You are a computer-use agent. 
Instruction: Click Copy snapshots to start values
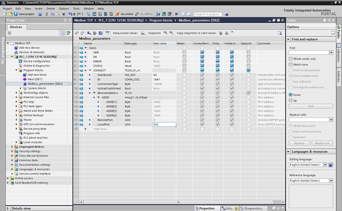click(196, 33)
